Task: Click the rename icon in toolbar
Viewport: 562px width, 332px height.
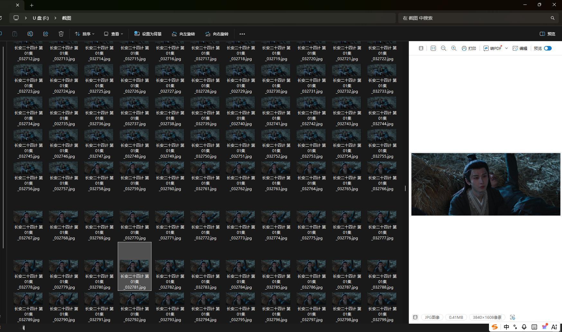Action: pyautogui.click(x=30, y=34)
